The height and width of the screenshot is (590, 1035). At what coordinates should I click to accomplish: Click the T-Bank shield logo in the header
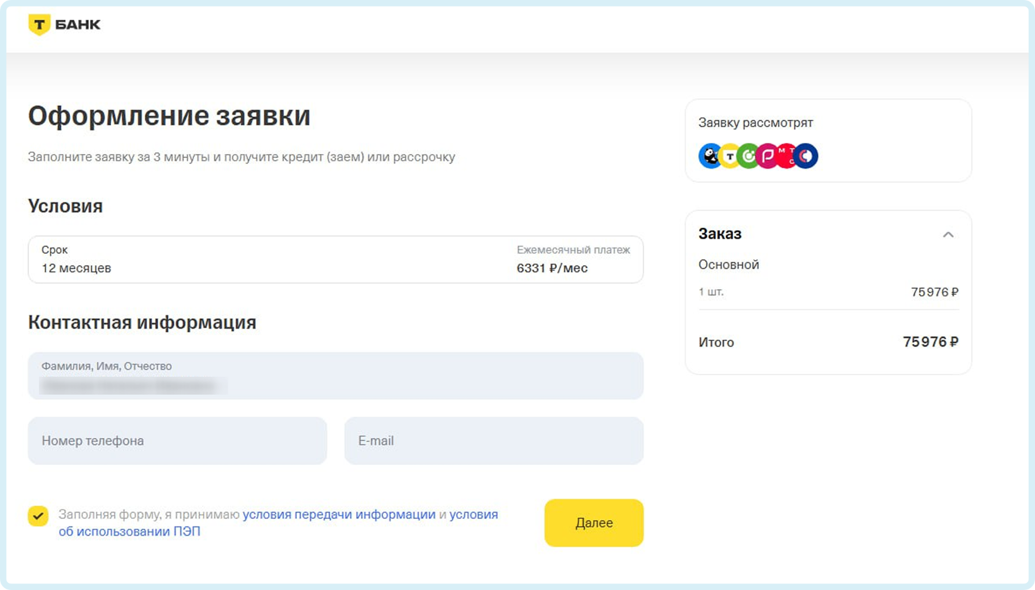tap(39, 25)
